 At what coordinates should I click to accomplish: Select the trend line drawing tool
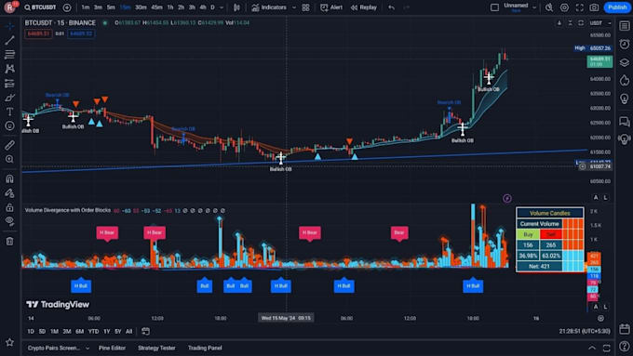tap(9, 40)
